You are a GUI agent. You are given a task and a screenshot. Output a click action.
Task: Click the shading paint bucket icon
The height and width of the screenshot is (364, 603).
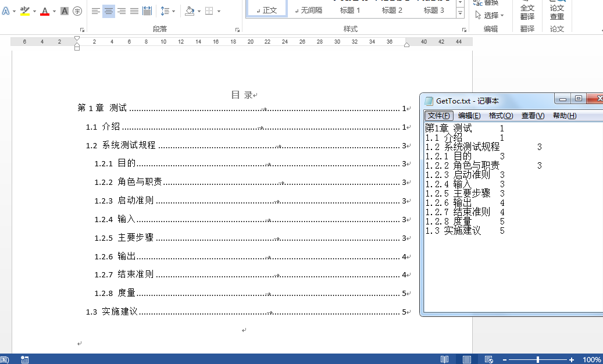(190, 11)
